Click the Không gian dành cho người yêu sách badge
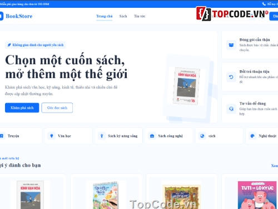Viewport: 278px width, 209px height. point(36,45)
